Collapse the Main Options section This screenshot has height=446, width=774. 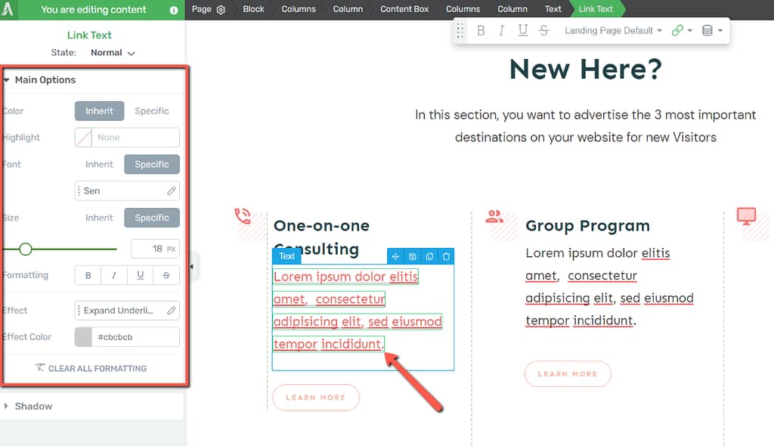pos(45,80)
